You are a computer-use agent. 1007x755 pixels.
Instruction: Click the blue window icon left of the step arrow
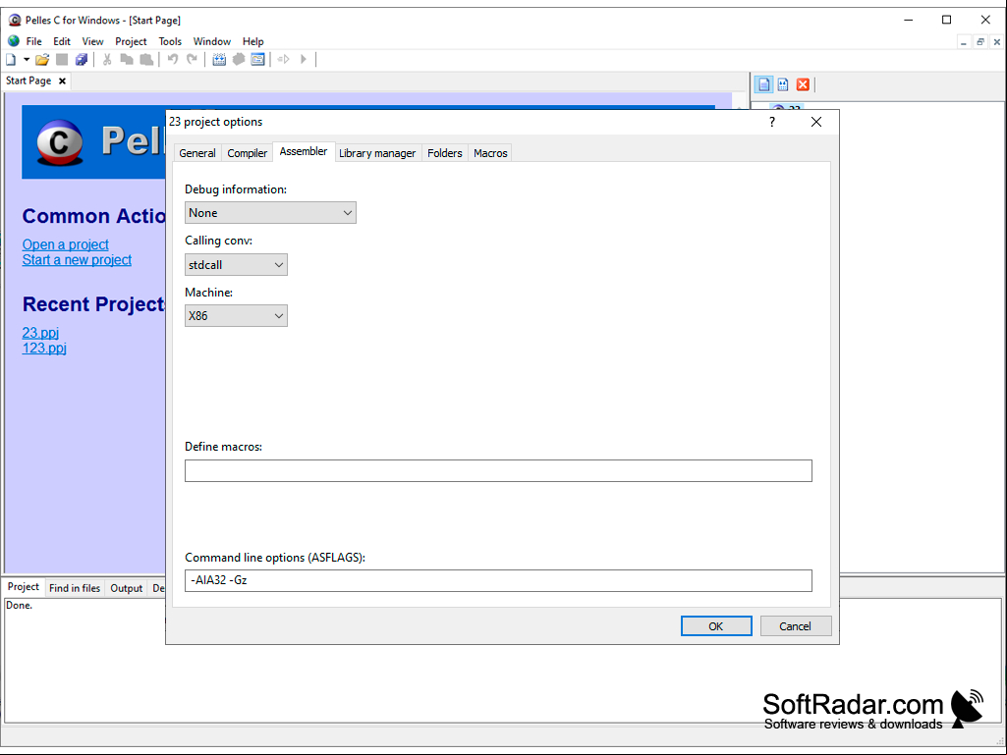pos(257,60)
